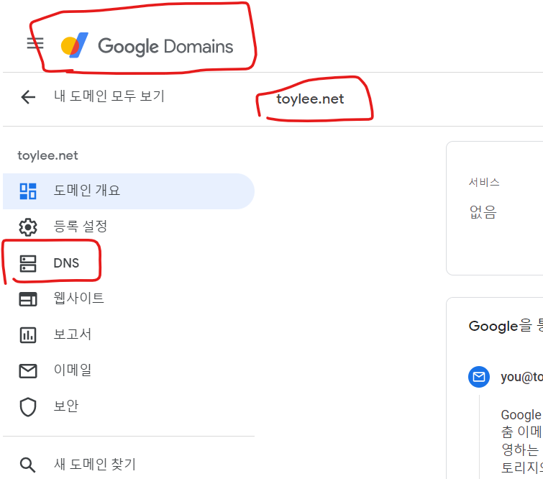This screenshot has height=479, width=543.
Task: Click the DNS server icon
Action: point(28,263)
